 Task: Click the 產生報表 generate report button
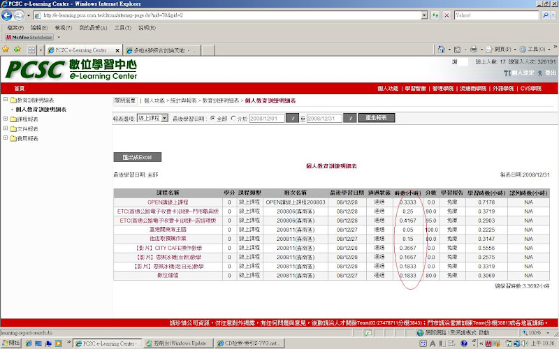[377, 118]
